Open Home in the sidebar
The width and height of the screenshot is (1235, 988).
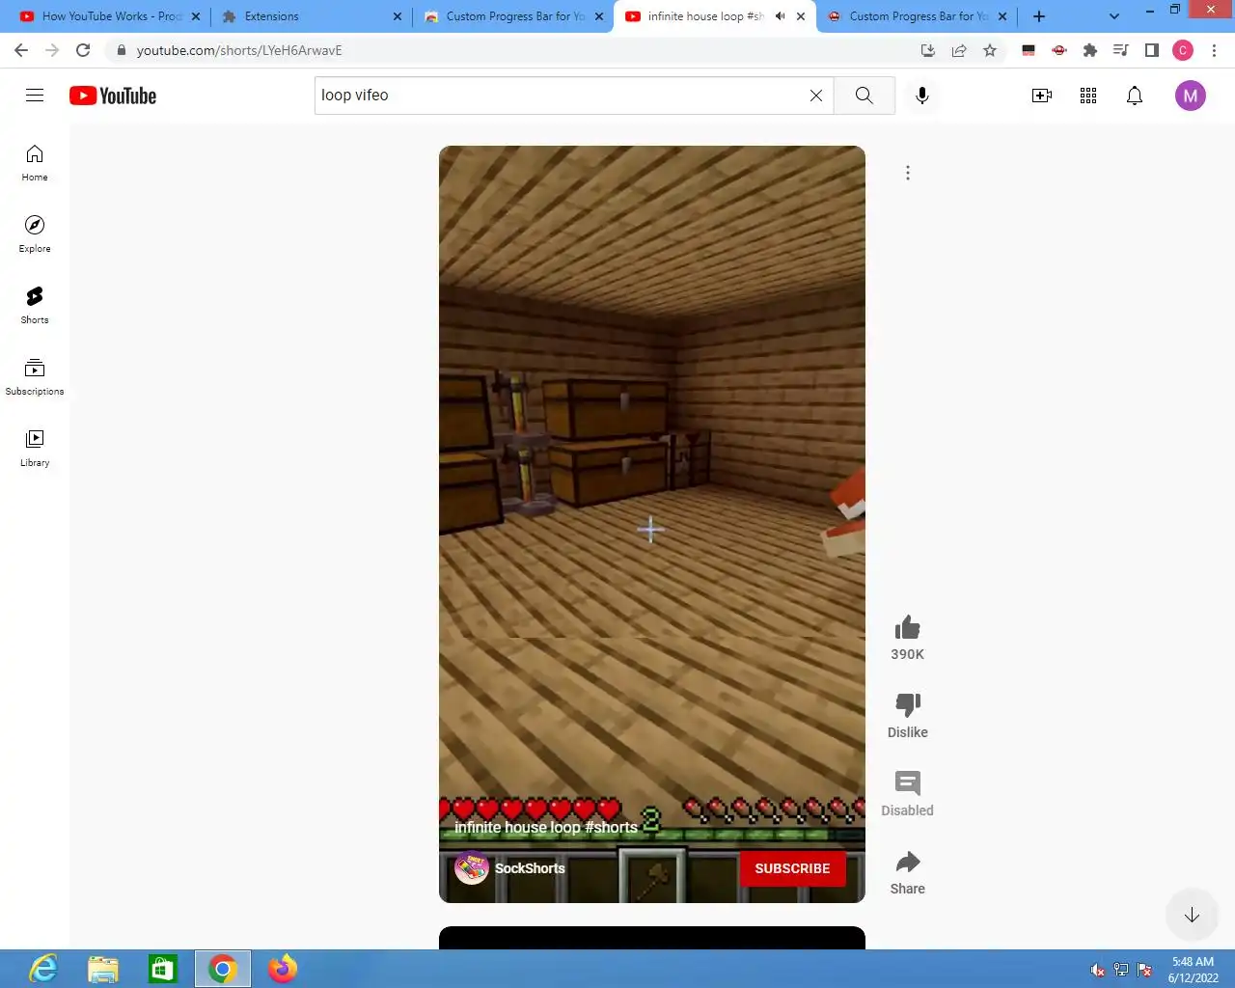pos(35,163)
